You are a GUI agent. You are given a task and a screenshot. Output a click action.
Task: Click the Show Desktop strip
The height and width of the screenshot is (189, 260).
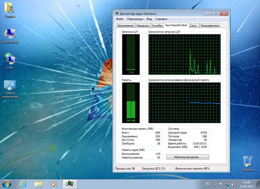coord(259,184)
